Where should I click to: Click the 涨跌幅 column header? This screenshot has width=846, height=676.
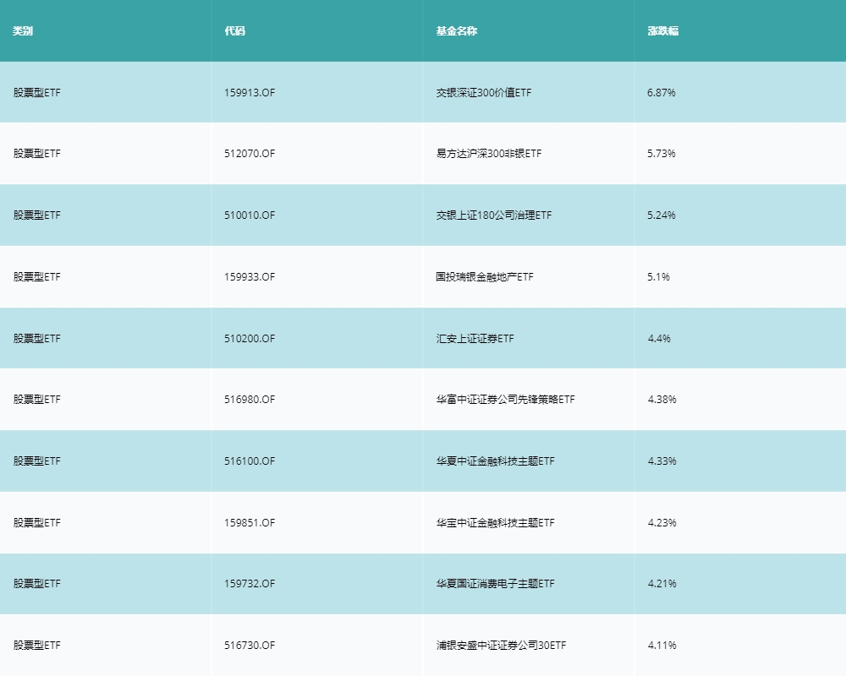(x=663, y=30)
